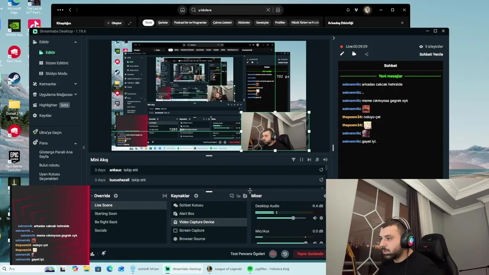This screenshot has height=275, width=489.
Task: Select the Socials scene
Action: (129, 230)
